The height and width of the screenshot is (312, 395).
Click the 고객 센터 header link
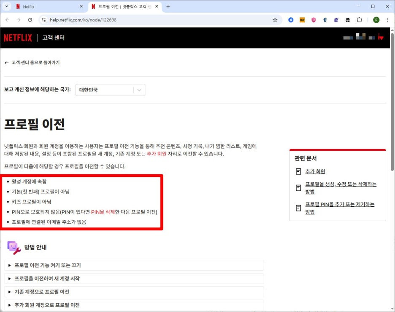click(54, 38)
